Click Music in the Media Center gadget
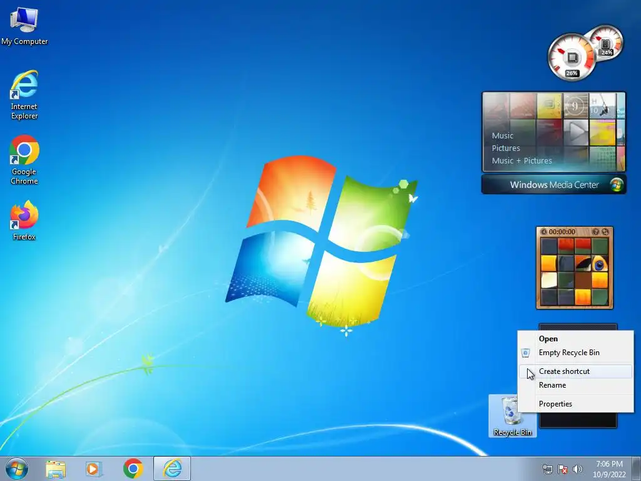641x481 pixels. [503, 136]
